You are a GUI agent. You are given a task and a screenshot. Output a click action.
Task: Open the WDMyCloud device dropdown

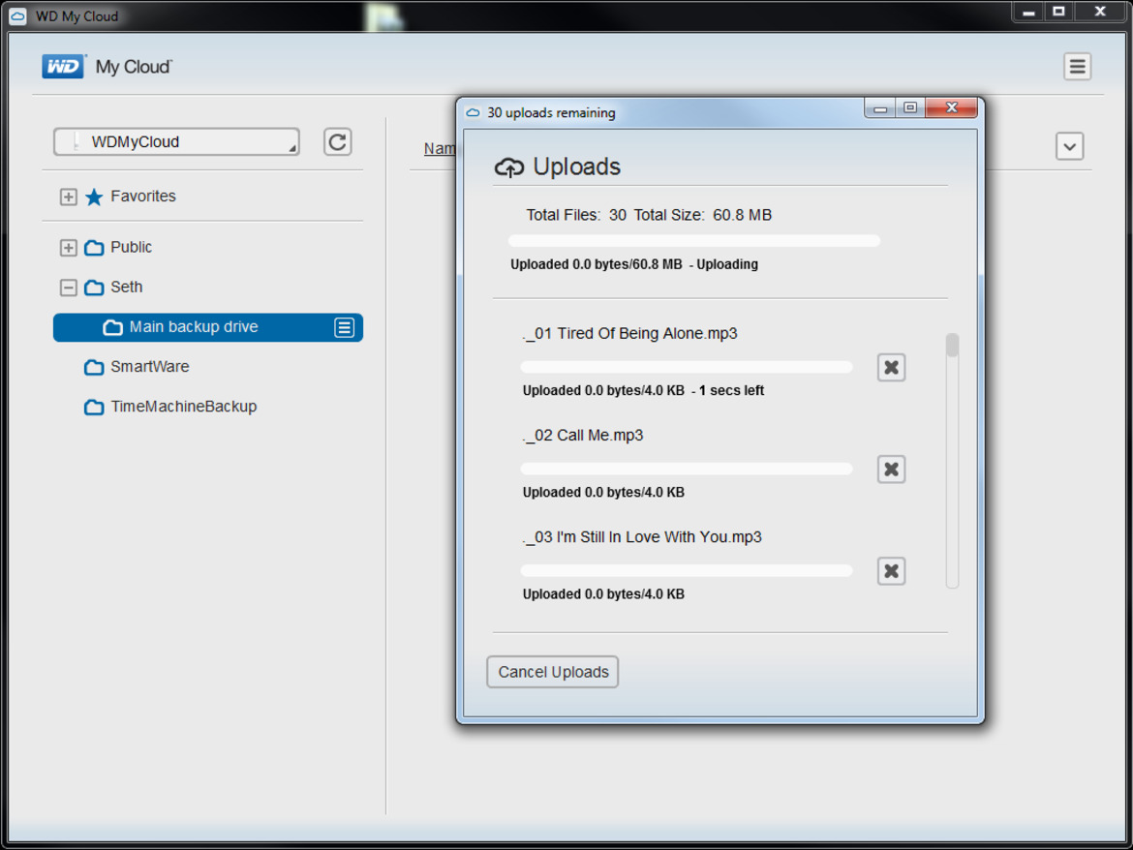pos(176,141)
